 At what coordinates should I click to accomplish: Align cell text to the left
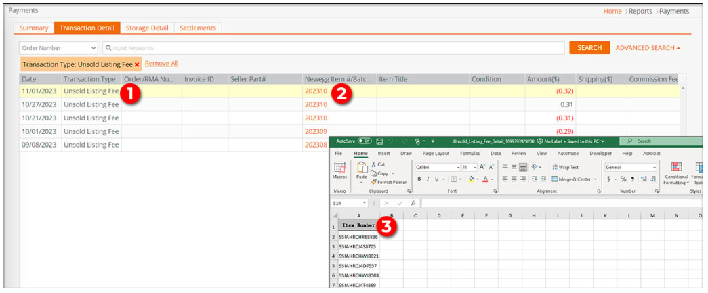(505, 179)
